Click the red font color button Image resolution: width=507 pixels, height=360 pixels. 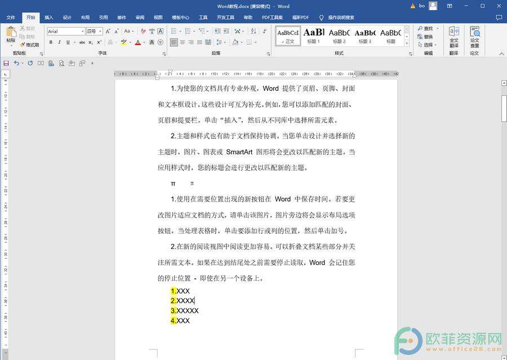click(138, 42)
